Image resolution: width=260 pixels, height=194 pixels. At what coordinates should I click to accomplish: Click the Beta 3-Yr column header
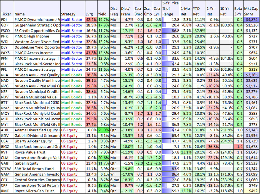coord(238,9)
